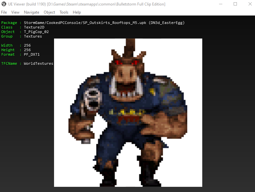Open the File menu
This screenshot has width=255, height=192.
point(4,12)
